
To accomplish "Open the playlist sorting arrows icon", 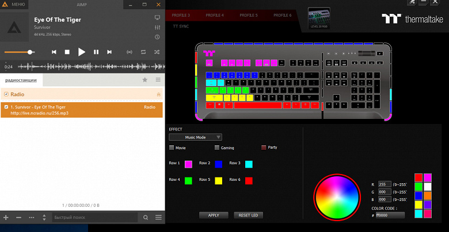I will coord(44,218).
